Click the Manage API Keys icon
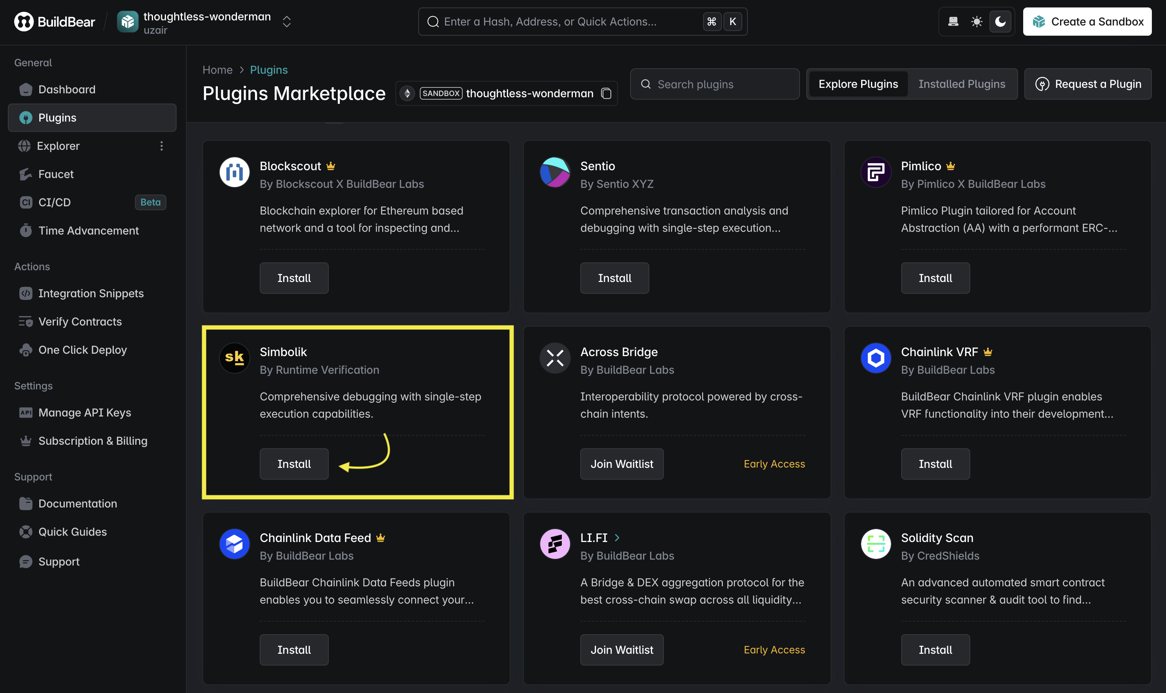This screenshot has height=693, width=1166. [x=26, y=413]
